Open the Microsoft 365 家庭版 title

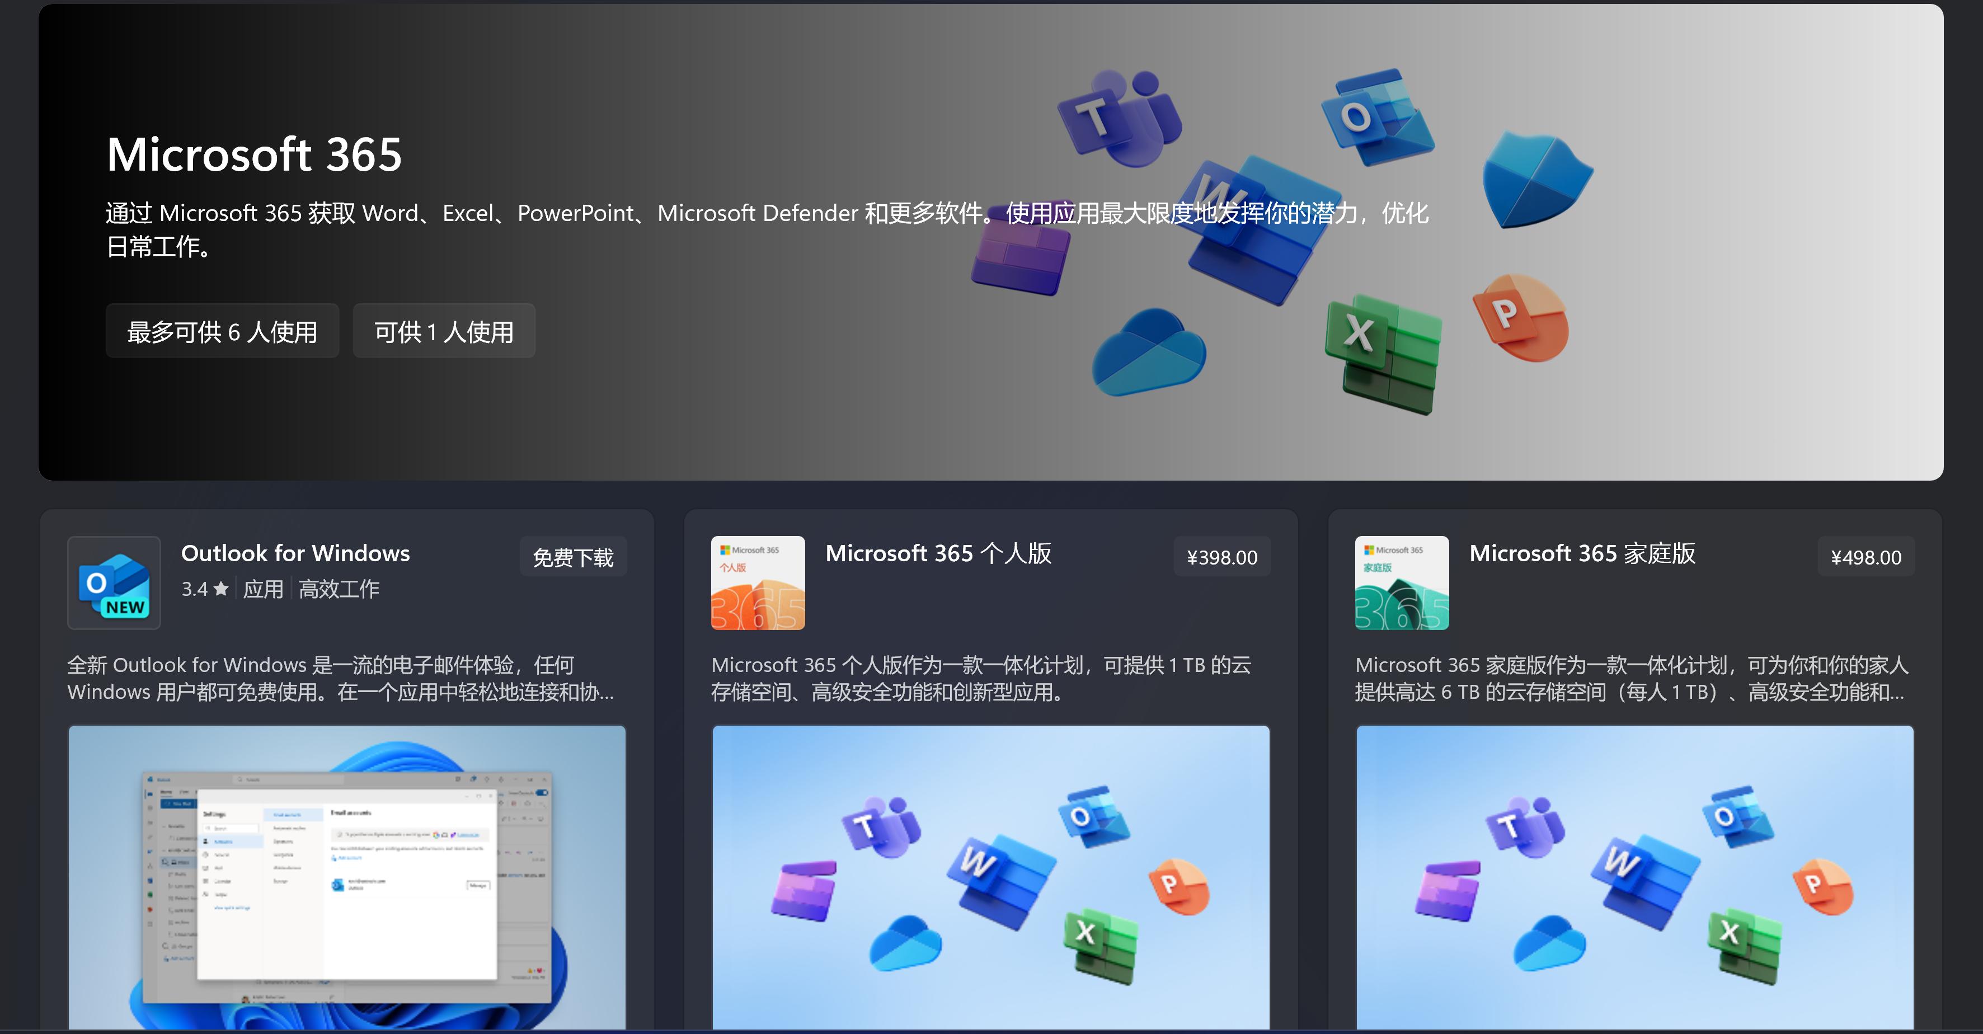pos(1582,553)
